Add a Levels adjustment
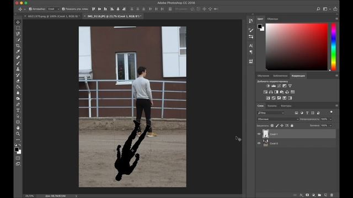 coord(274,86)
